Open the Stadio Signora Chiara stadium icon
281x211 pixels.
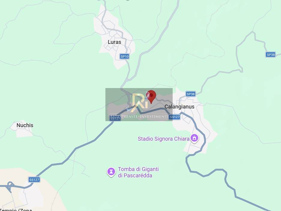pos(195,139)
